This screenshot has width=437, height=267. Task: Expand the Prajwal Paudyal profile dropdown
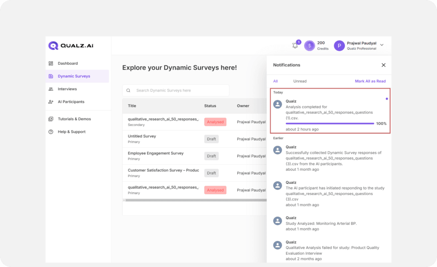coord(382,45)
